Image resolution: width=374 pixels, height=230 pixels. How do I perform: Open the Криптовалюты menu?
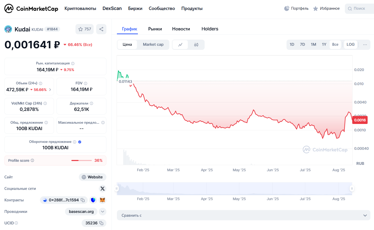(80, 8)
